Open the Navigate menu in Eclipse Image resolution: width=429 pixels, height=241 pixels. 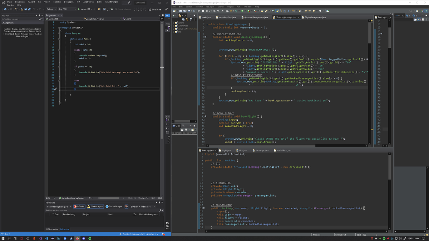(x=210, y=6)
